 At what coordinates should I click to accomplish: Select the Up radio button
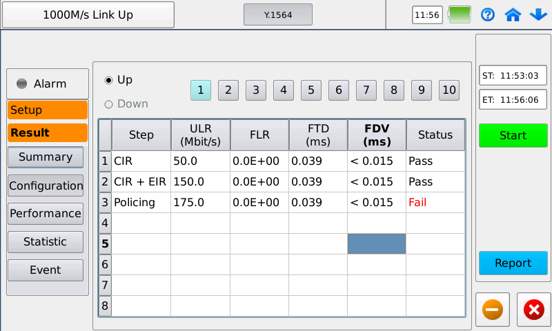coord(108,80)
